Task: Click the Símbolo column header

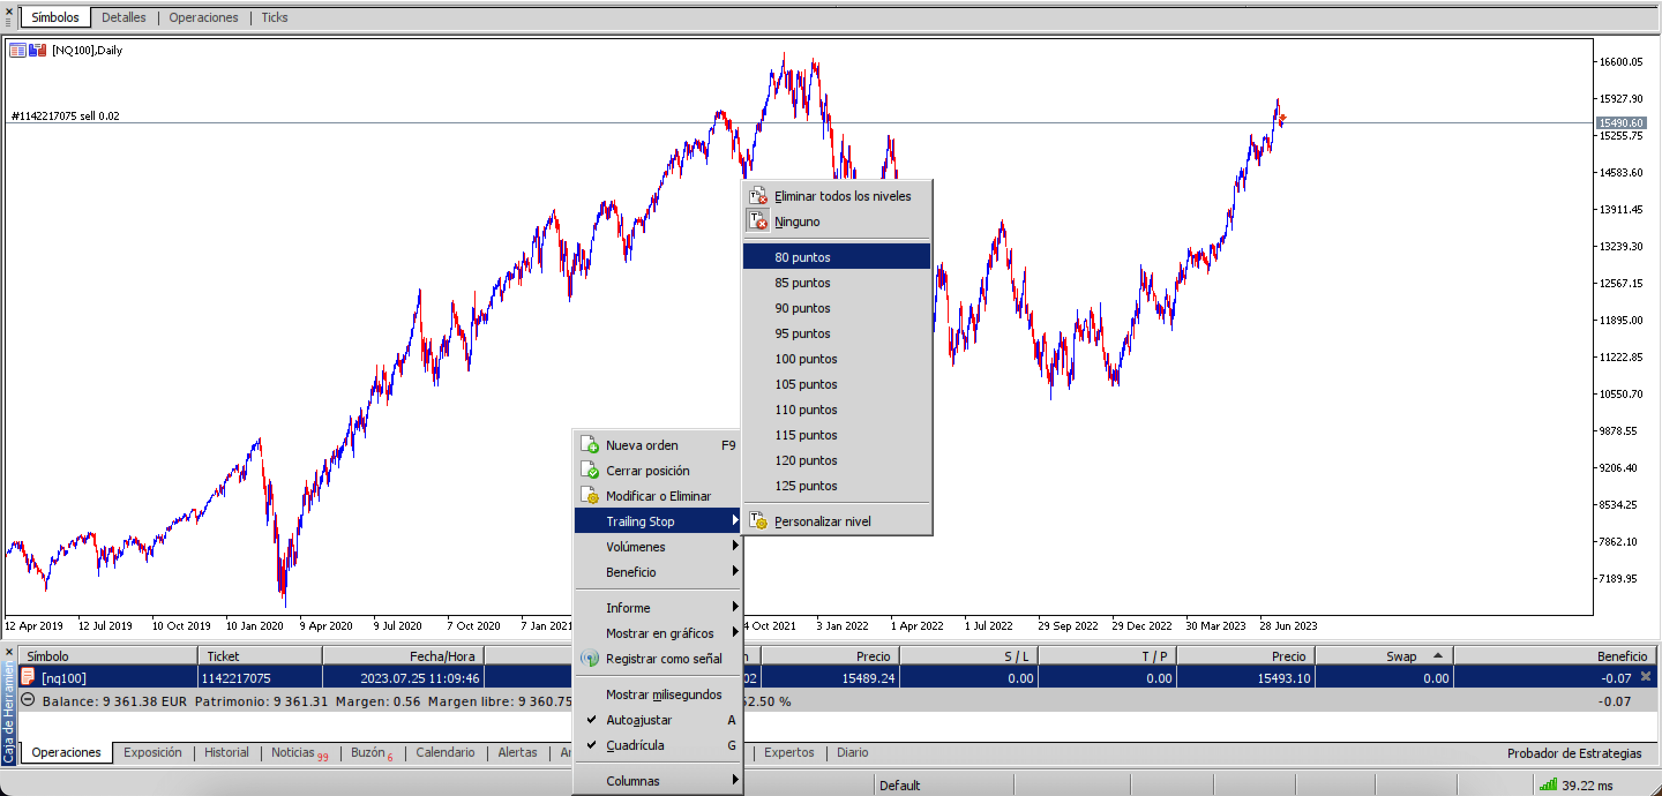Action: [108, 655]
